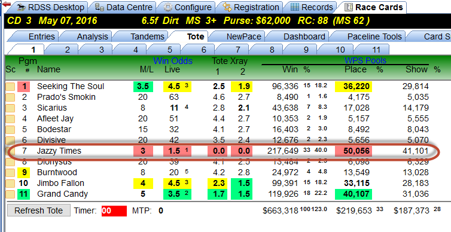Screen dimensions: 451x232
Task: Click program number 1 red cell
Action: [23, 87]
